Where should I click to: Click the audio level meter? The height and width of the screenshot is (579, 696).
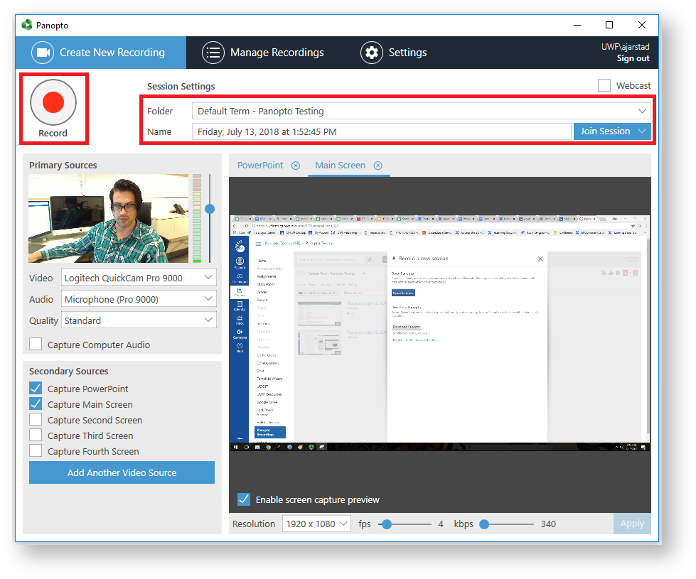pos(197,218)
